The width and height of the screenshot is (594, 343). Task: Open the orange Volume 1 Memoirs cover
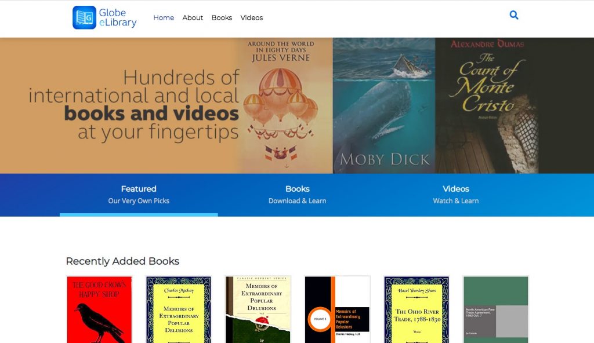point(337,309)
